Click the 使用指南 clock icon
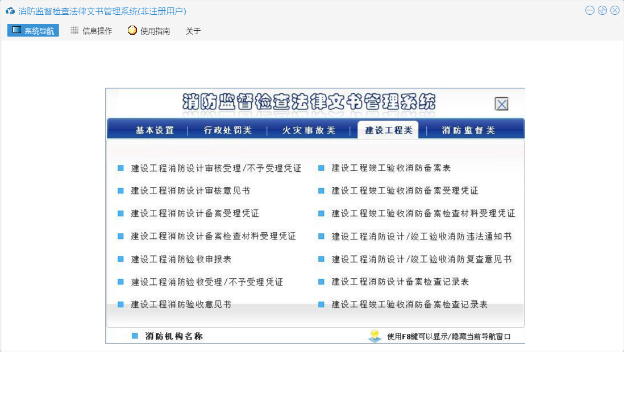The image size is (624, 409). pyautogui.click(x=132, y=31)
